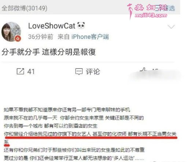This screenshot has width=188, height=162.
Task: Tap the panda emoji beside username
Action: (x=81, y=25)
